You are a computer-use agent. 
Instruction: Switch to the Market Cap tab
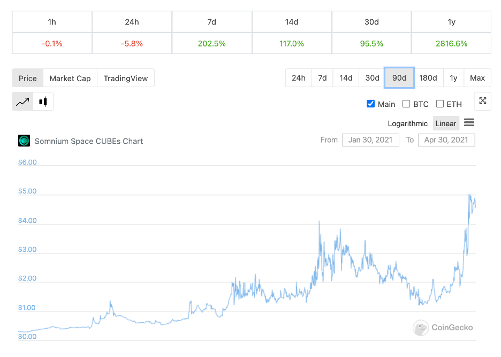(70, 78)
